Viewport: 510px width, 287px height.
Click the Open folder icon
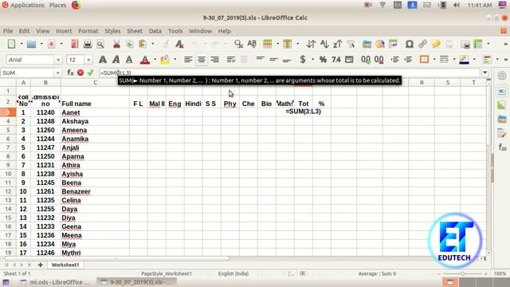[32, 44]
